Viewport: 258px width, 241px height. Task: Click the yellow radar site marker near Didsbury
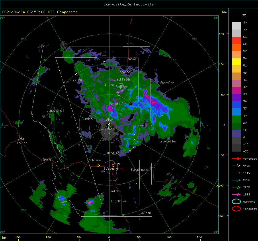110,125
